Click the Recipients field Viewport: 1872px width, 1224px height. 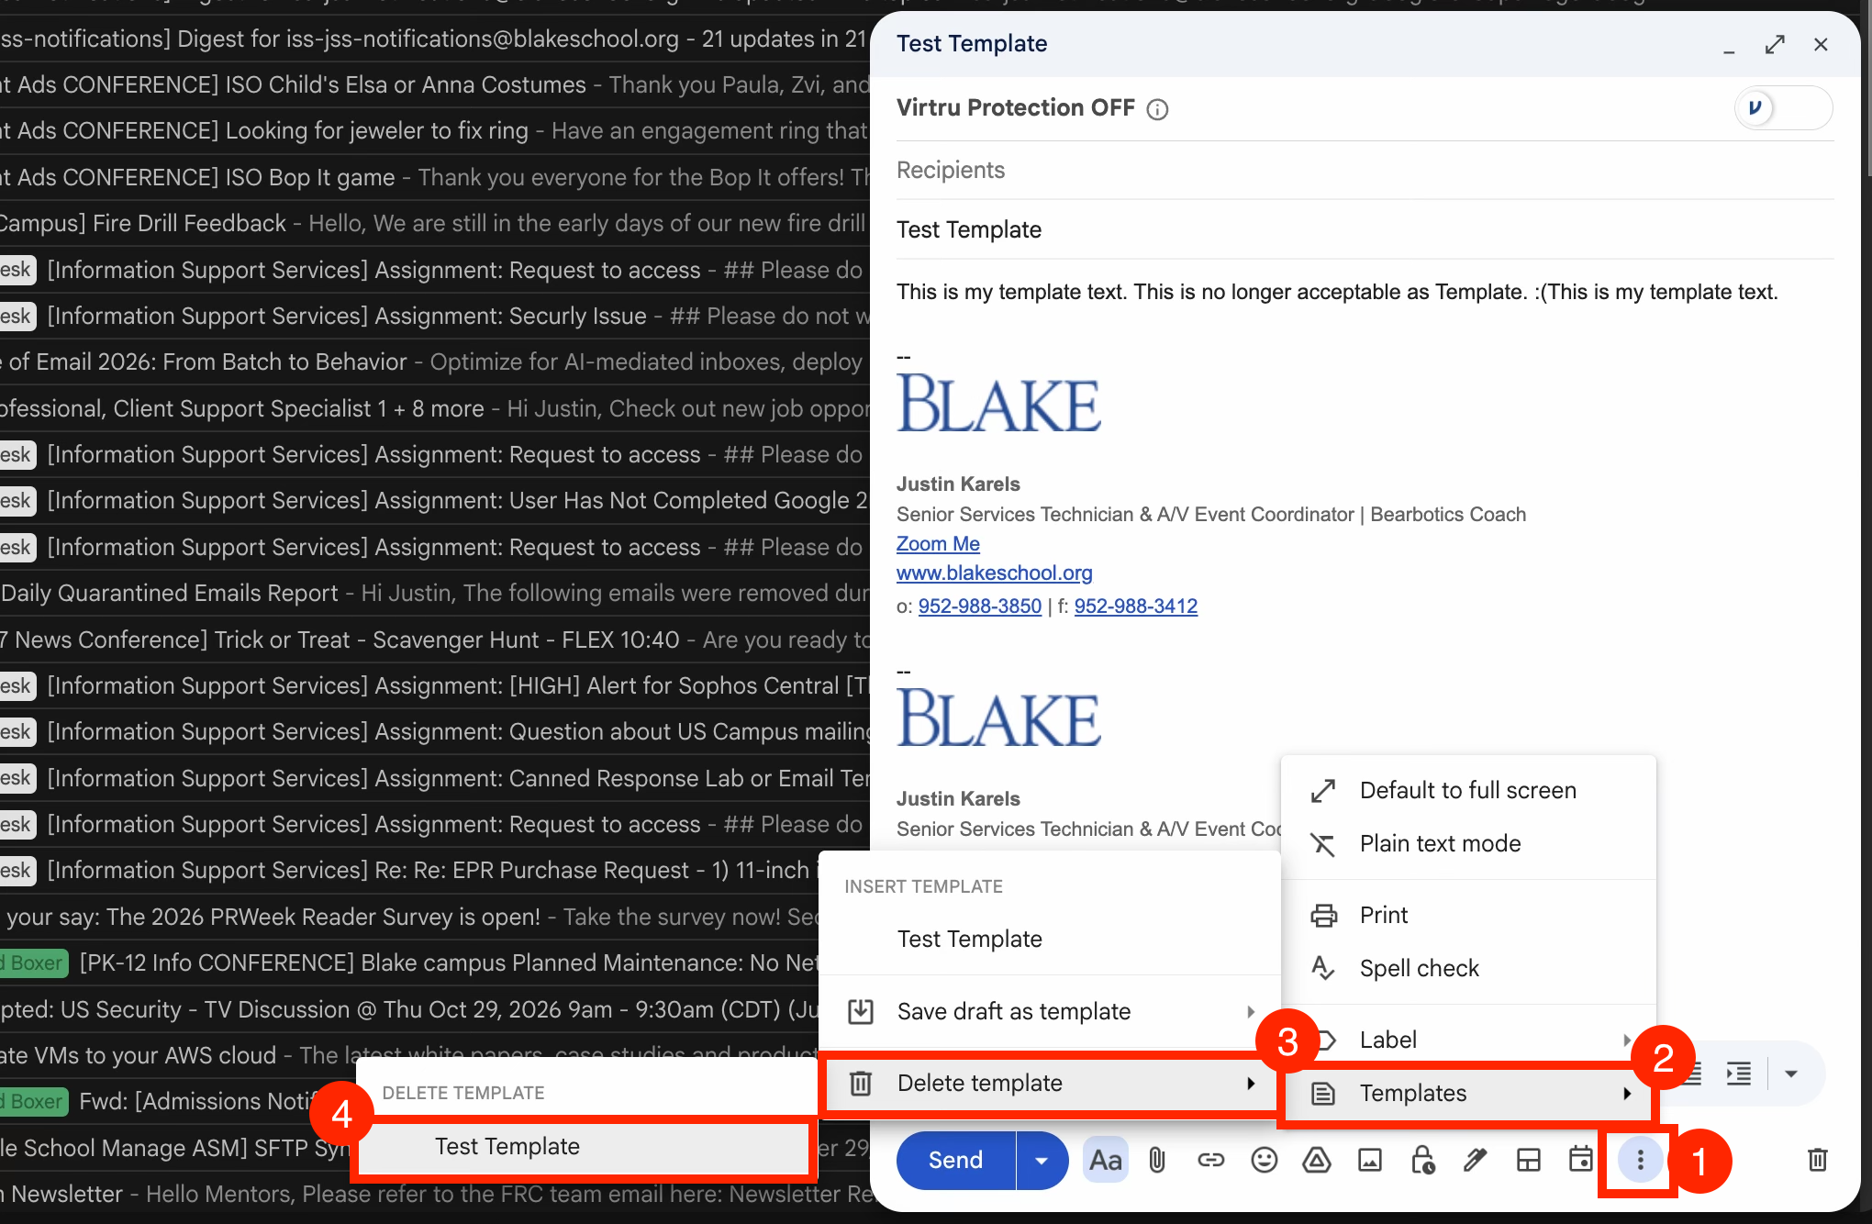tap(1365, 171)
